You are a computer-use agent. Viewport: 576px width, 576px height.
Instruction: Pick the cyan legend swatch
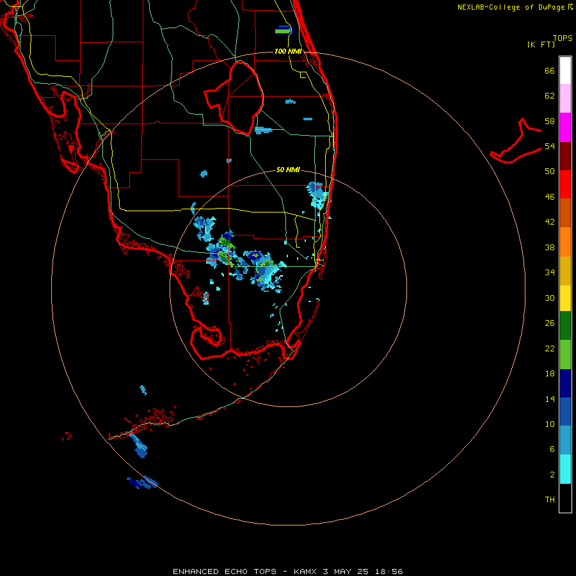coord(565,469)
